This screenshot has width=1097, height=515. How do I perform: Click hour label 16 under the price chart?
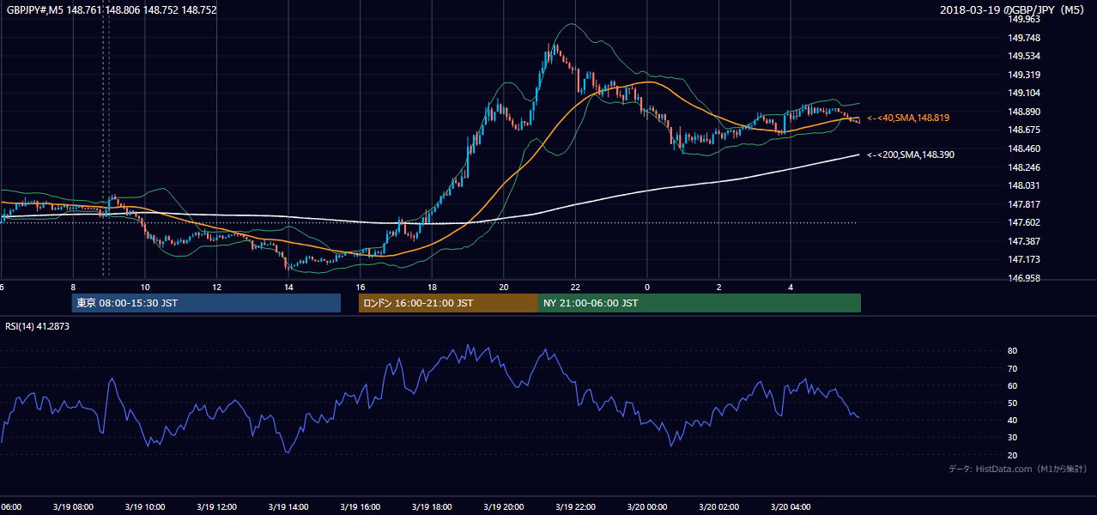coord(361,287)
